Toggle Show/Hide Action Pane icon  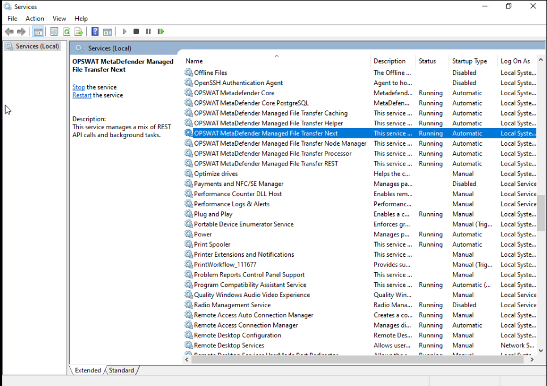[108, 32]
